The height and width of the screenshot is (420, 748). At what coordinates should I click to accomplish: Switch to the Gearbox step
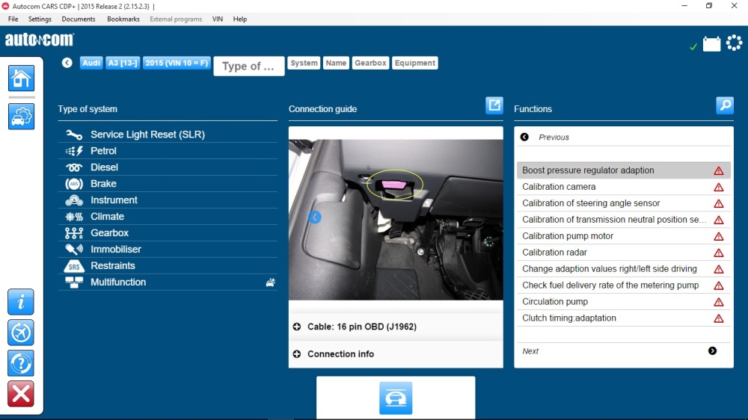point(370,63)
